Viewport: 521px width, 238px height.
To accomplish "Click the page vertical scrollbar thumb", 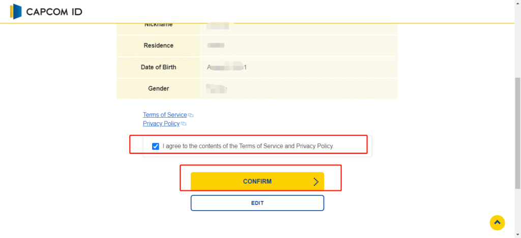I will (x=518, y=132).
